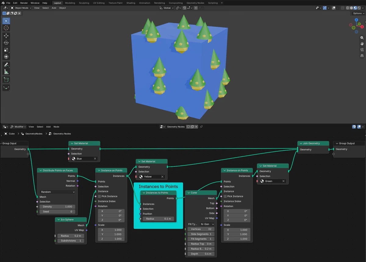Switch perspective/orthographic grid icon
Image resolution: width=366 pixels, height=262 pixels.
pyautogui.click(x=362, y=56)
